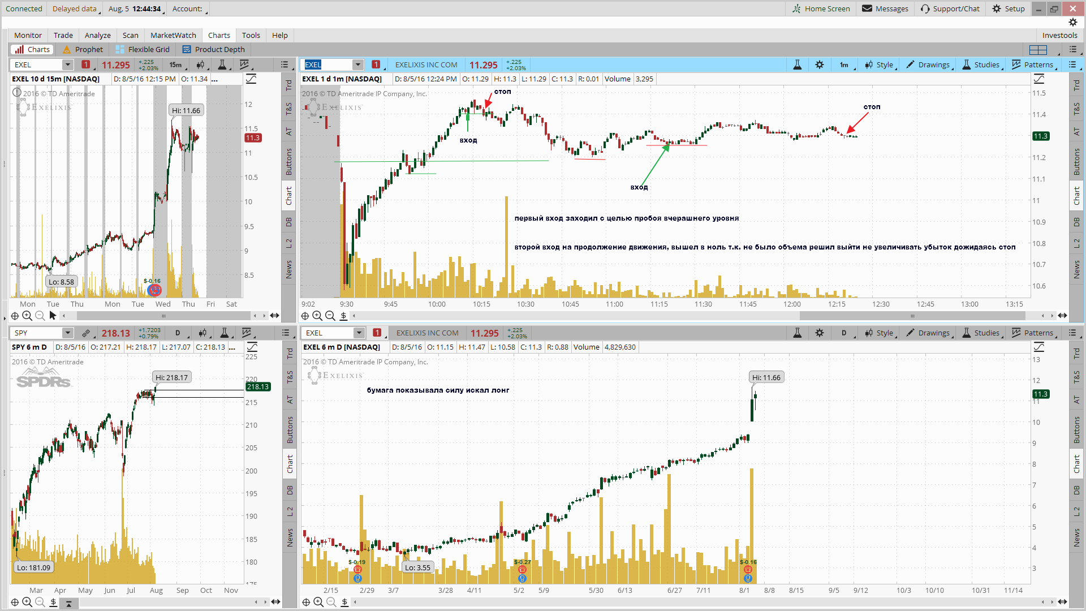This screenshot has width=1086, height=611.
Task: Open settings gear in bottom-right EXEL daily chart
Action: coord(820,333)
